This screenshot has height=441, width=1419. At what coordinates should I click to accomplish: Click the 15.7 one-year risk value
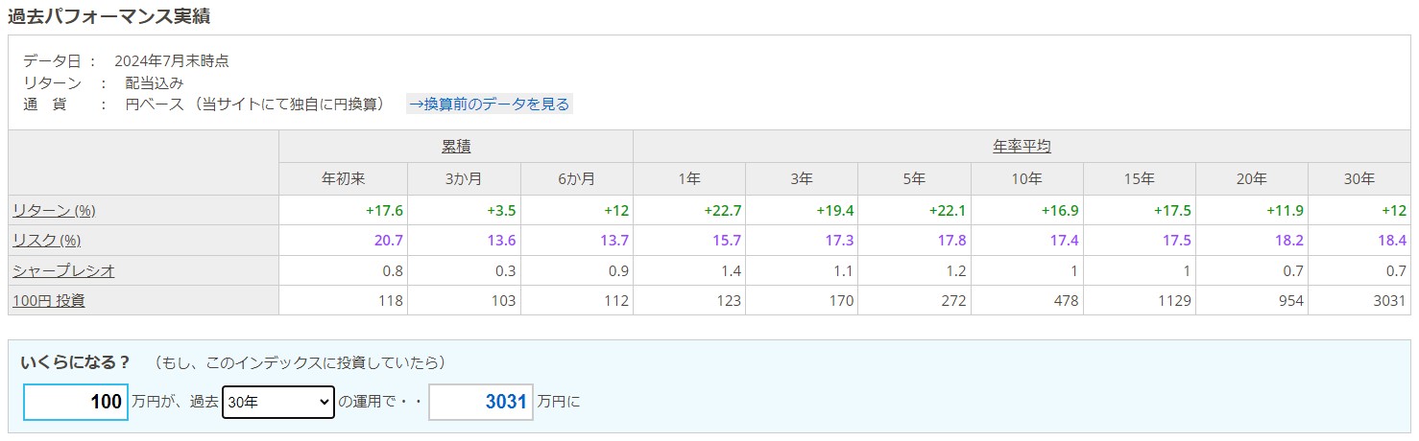726,241
